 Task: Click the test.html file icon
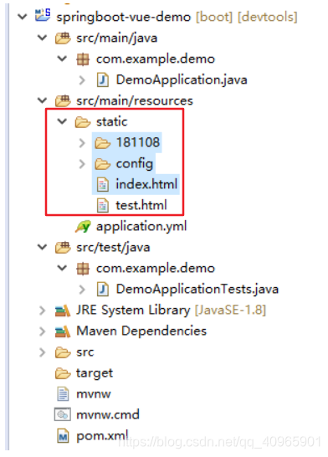pyautogui.click(x=103, y=206)
